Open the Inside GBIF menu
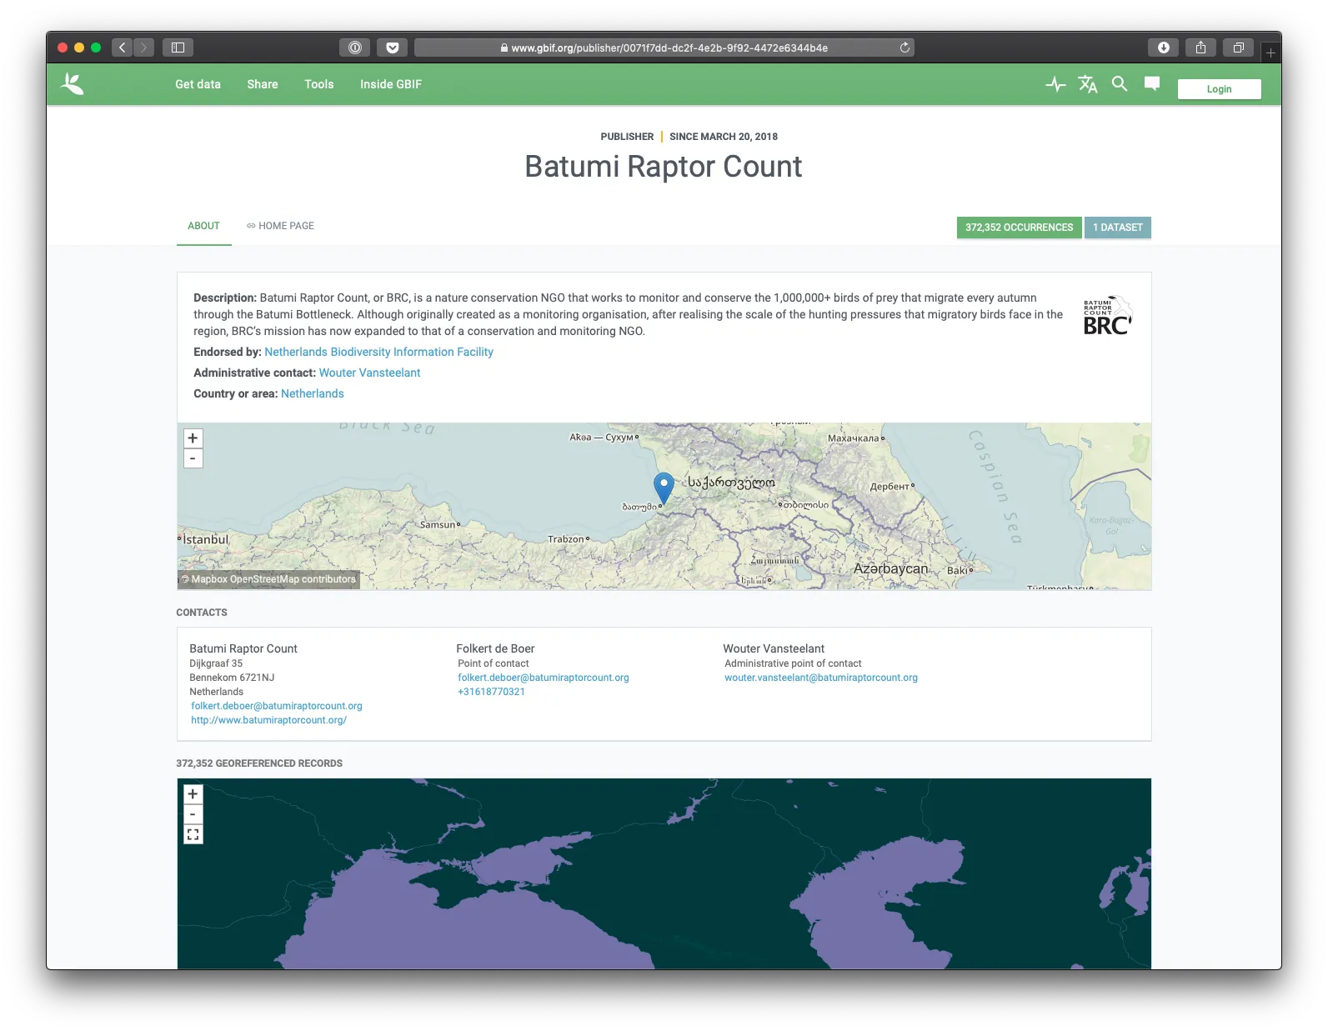 pos(391,84)
